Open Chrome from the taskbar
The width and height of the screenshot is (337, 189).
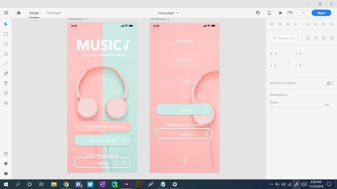(66, 184)
